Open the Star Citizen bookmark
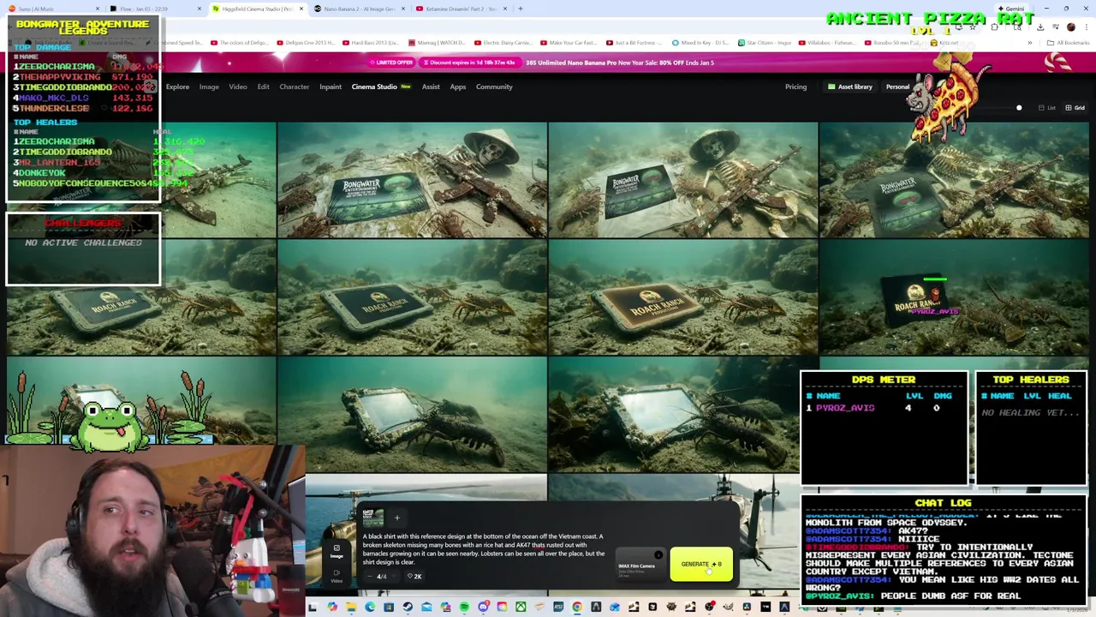Image resolution: width=1096 pixels, height=617 pixels. [x=764, y=43]
